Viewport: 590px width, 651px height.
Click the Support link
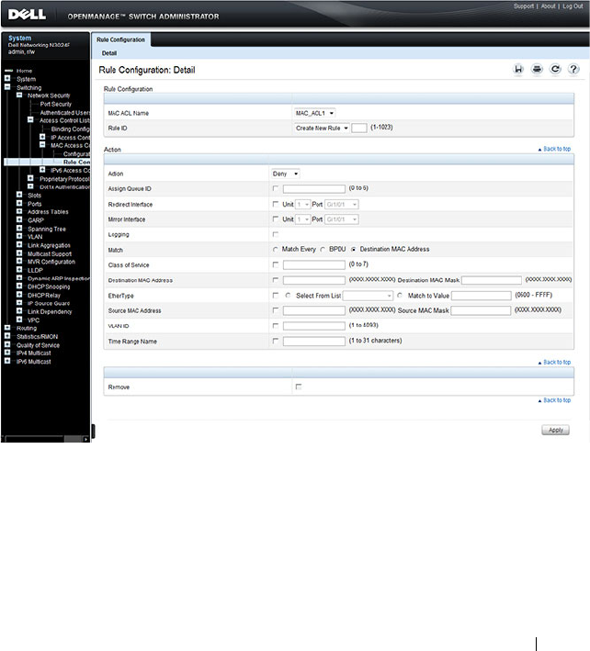coord(524,6)
